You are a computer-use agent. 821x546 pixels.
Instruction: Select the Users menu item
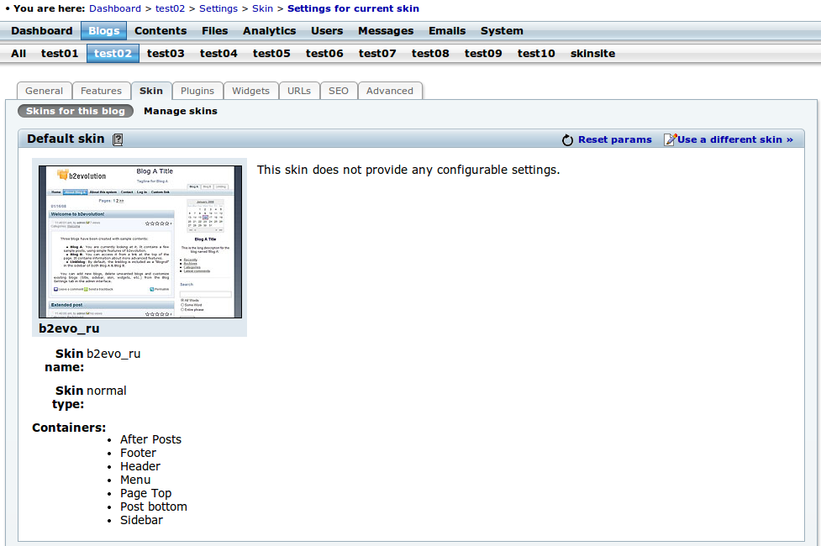[327, 31]
